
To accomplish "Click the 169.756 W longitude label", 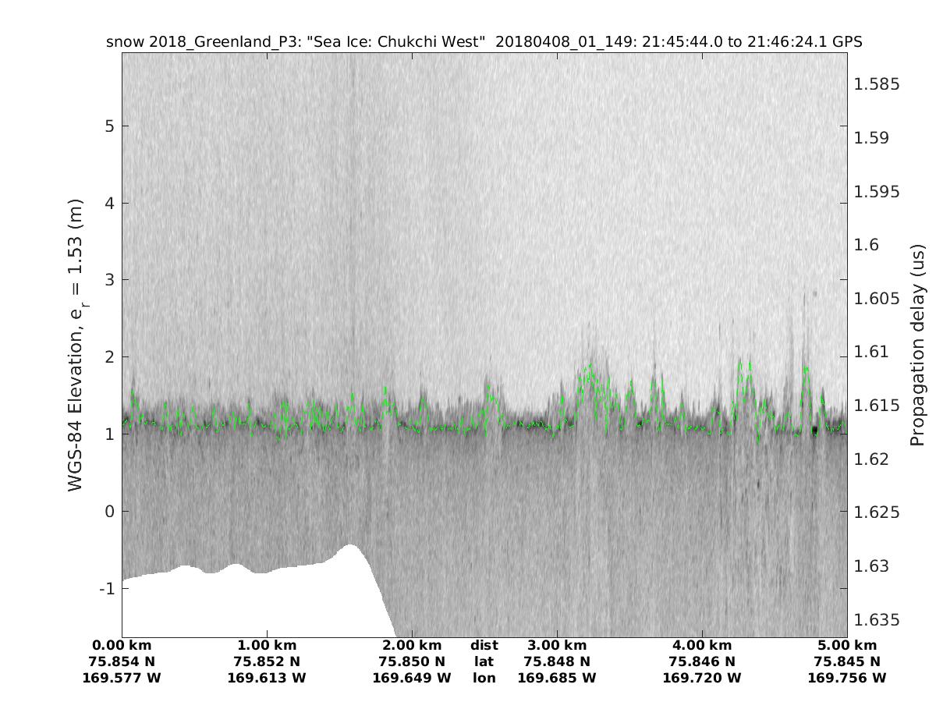I will tap(847, 678).
